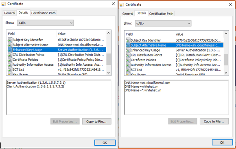Select 'Subject Key Identifier' row in left window
The width and height of the screenshot is (236, 149).
click(57, 40)
